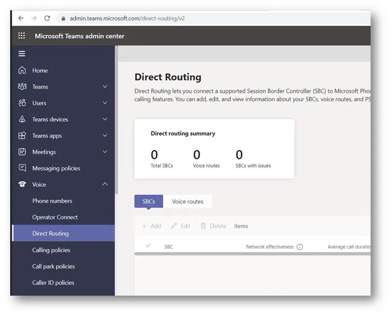Expand the Users section chevron
Image resolution: width=391 pixels, height=316 pixels.
[105, 103]
